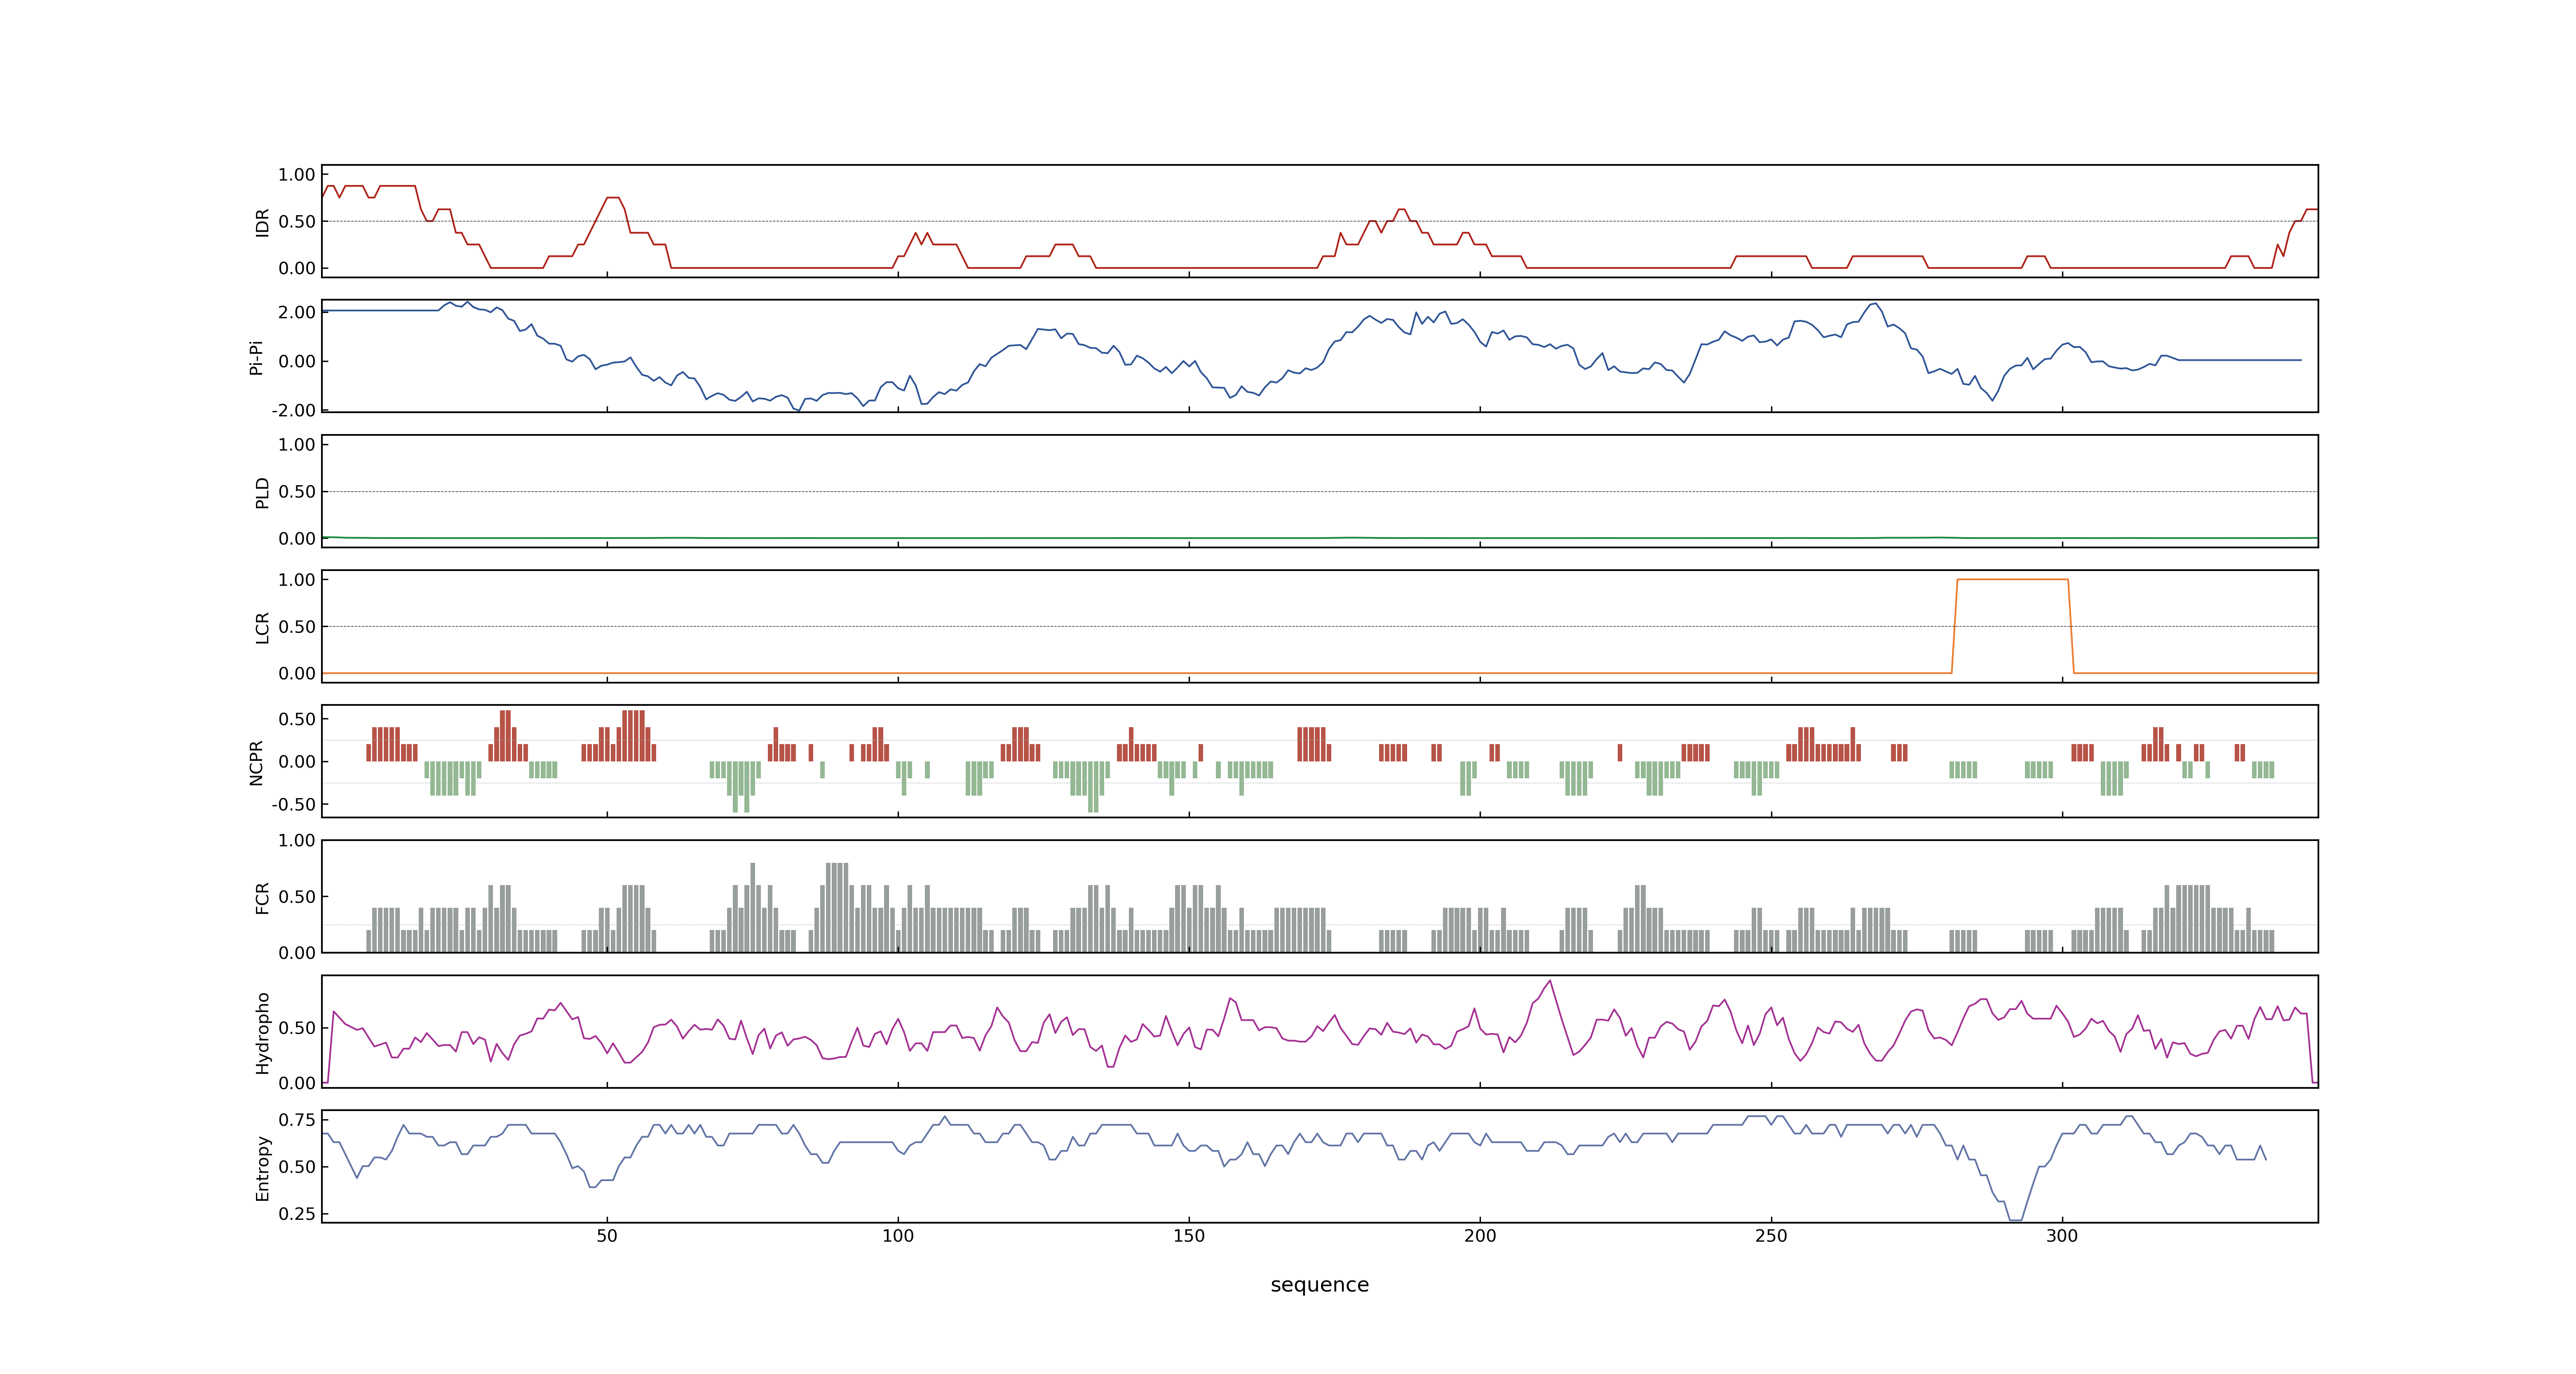Click the x-axis tick label 200
The width and height of the screenshot is (2576, 1374).
1480,1236
